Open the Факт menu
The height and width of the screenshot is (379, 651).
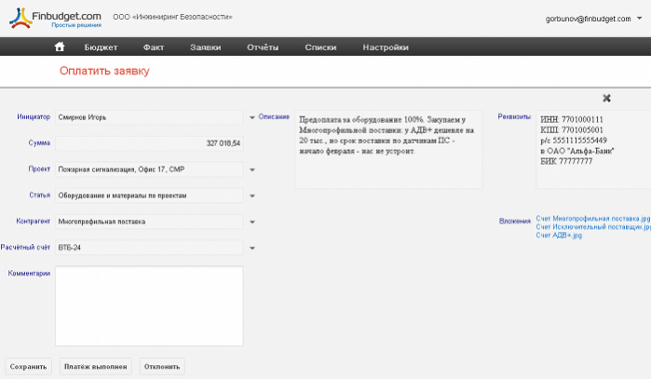(154, 47)
